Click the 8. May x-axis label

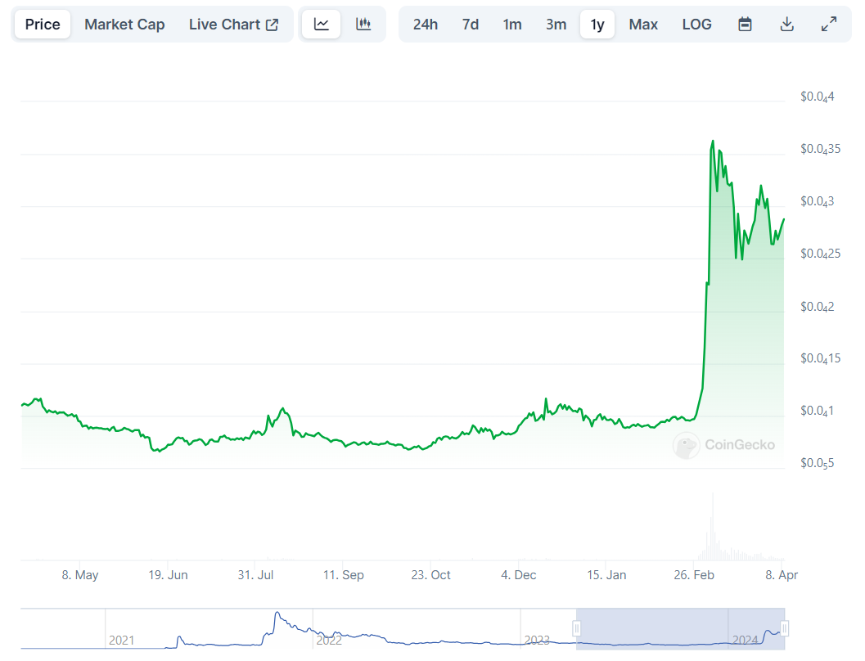[80, 575]
